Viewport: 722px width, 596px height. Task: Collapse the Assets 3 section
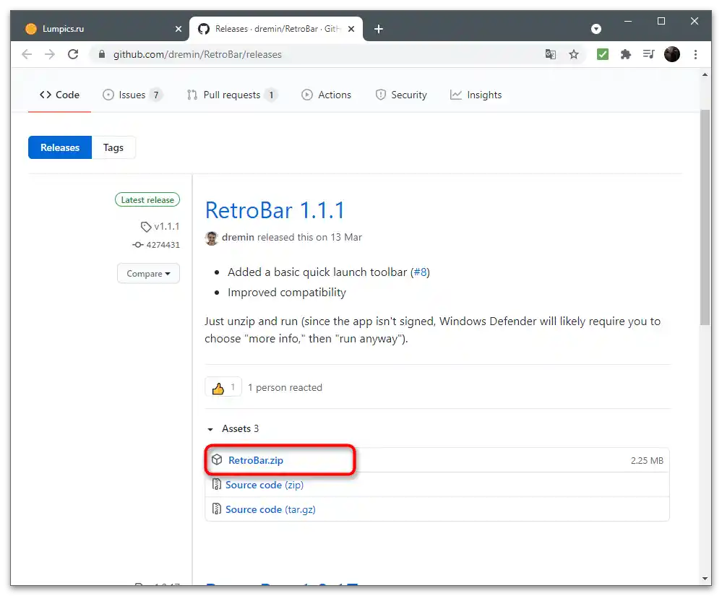tap(234, 428)
